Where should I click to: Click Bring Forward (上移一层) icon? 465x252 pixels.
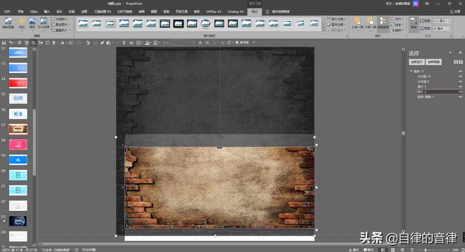[x=357, y=22]
